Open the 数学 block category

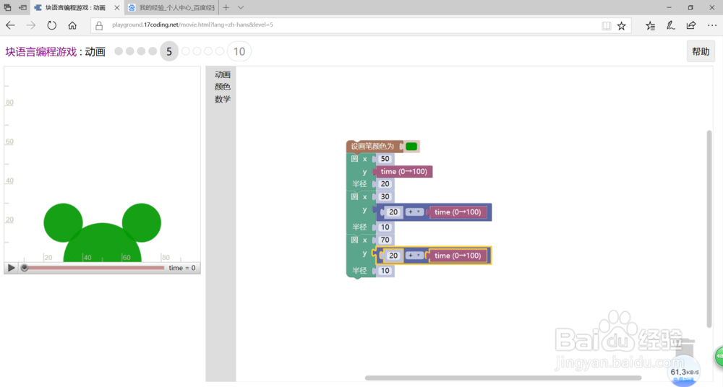coord(222,99)
